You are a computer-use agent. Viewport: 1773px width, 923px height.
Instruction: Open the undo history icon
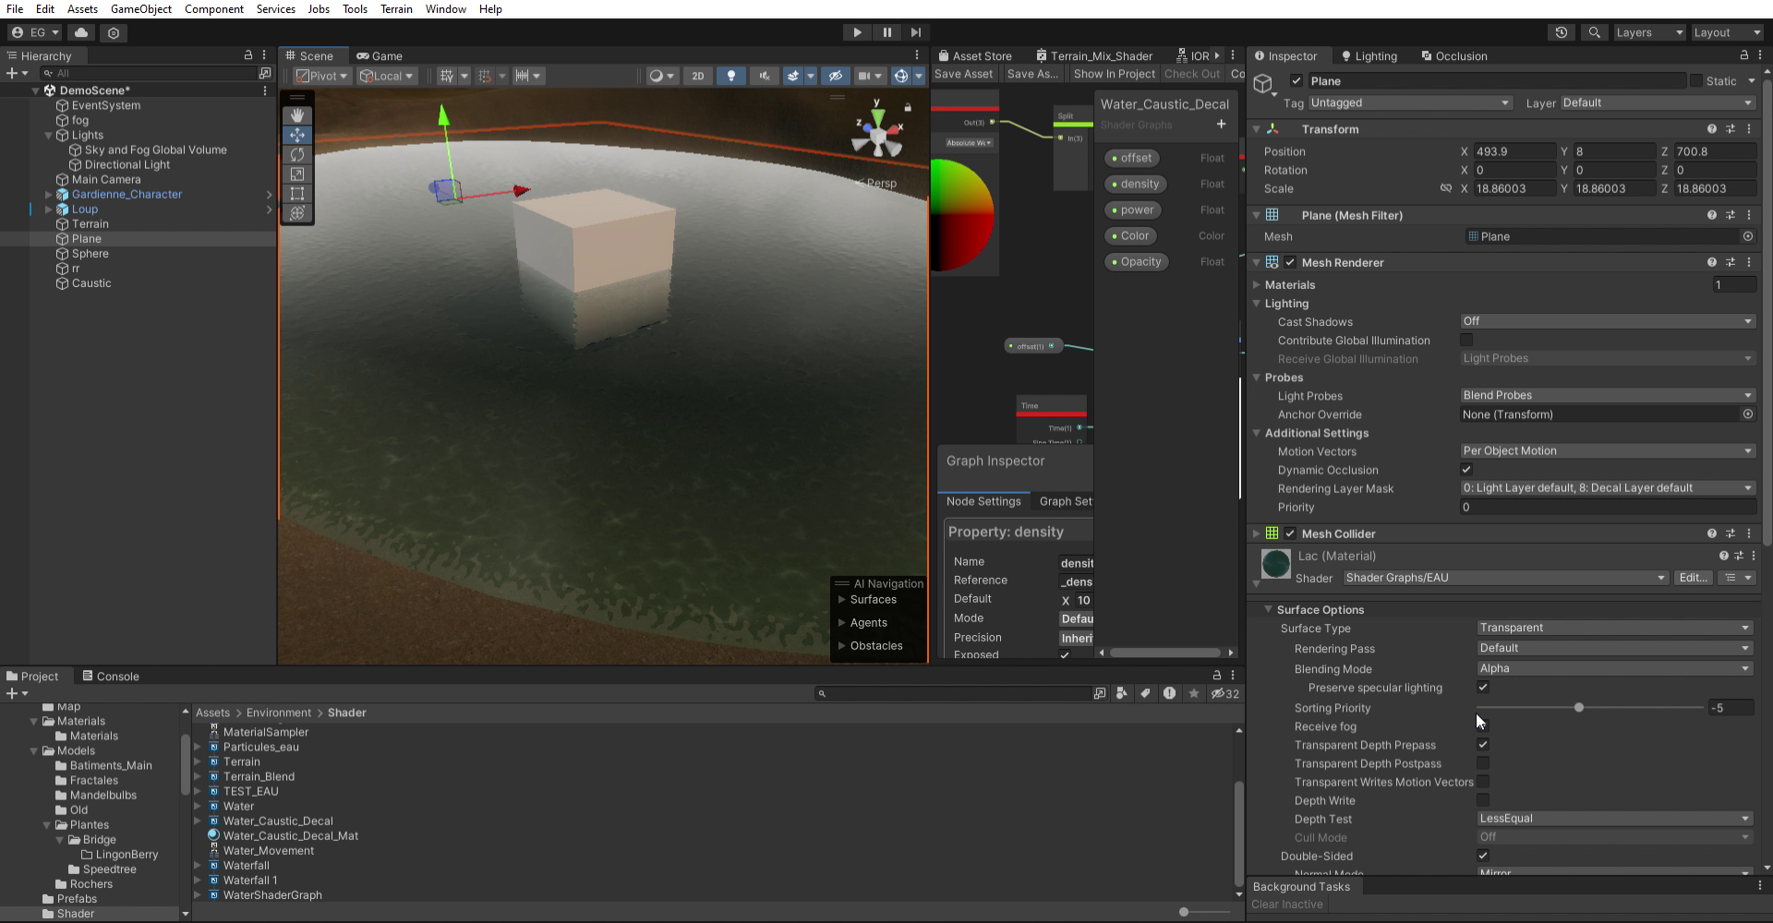tap(1561, 32)
